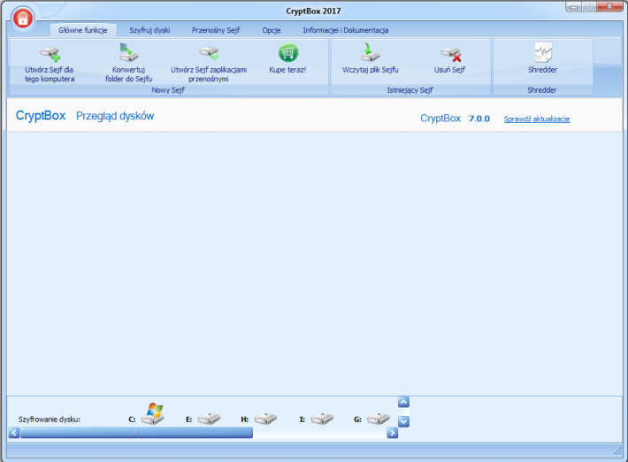Screen dimensions: 628x462
Task: Switch to Główne funkcje tab
Action: (x=83, y=30)
